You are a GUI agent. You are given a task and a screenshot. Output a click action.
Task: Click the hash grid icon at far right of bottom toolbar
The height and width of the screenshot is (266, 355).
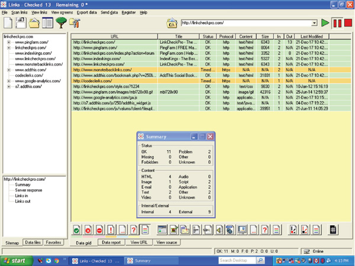(333, 229)
